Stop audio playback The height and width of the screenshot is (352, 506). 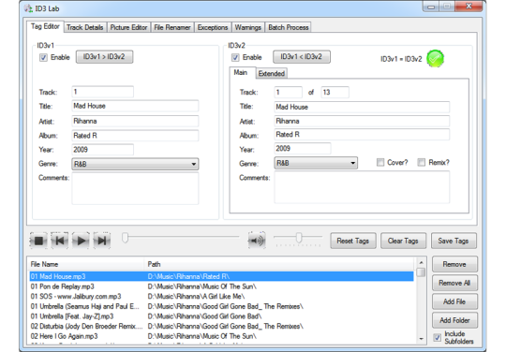(x=38, y=241)
